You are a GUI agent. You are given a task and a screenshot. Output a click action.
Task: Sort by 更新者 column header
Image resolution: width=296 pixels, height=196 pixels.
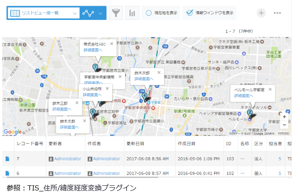tap(55, 144)
